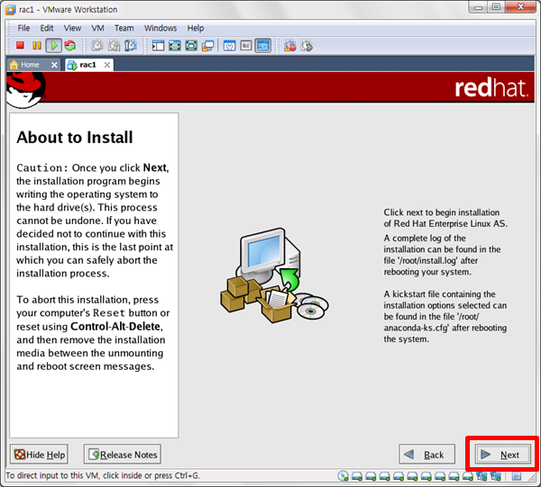Viewport: 541px width, 487px height.
Task: Click Next to begin installation
Action: pyautogui.click(x=502, y=455)
